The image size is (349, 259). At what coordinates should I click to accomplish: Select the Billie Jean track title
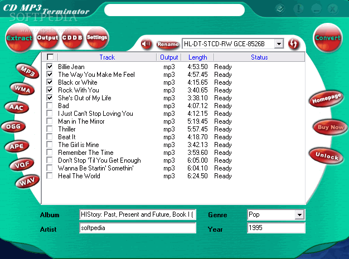click(71, 67)
